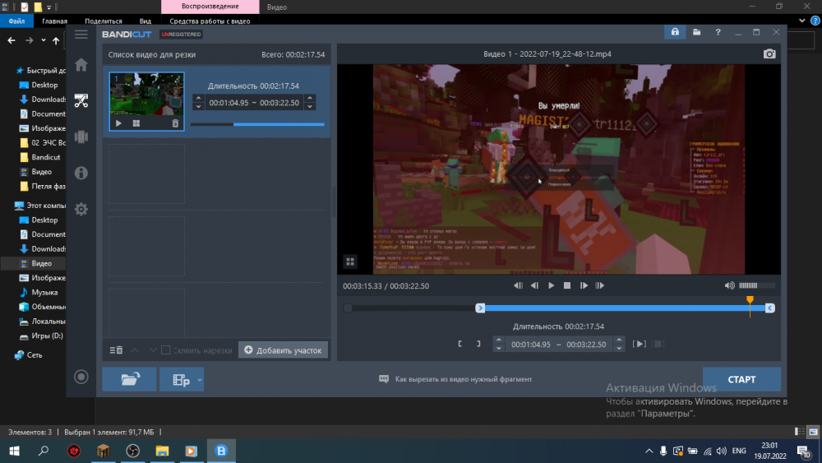Open the Bandicut hamburger menu

pyautogui.click(x=81, y=35)
